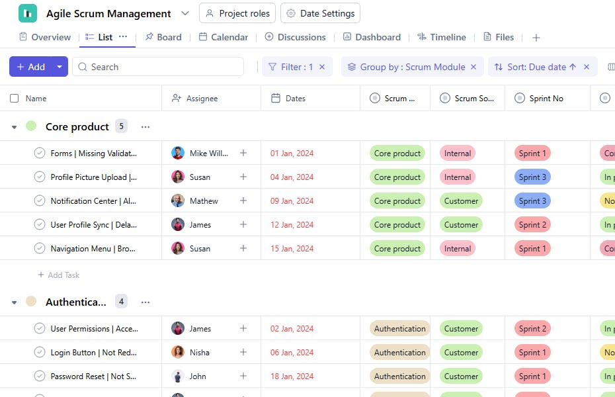Mark Notification Center task complete
This screenshot has width=615, height=397.
pos(40,201)
